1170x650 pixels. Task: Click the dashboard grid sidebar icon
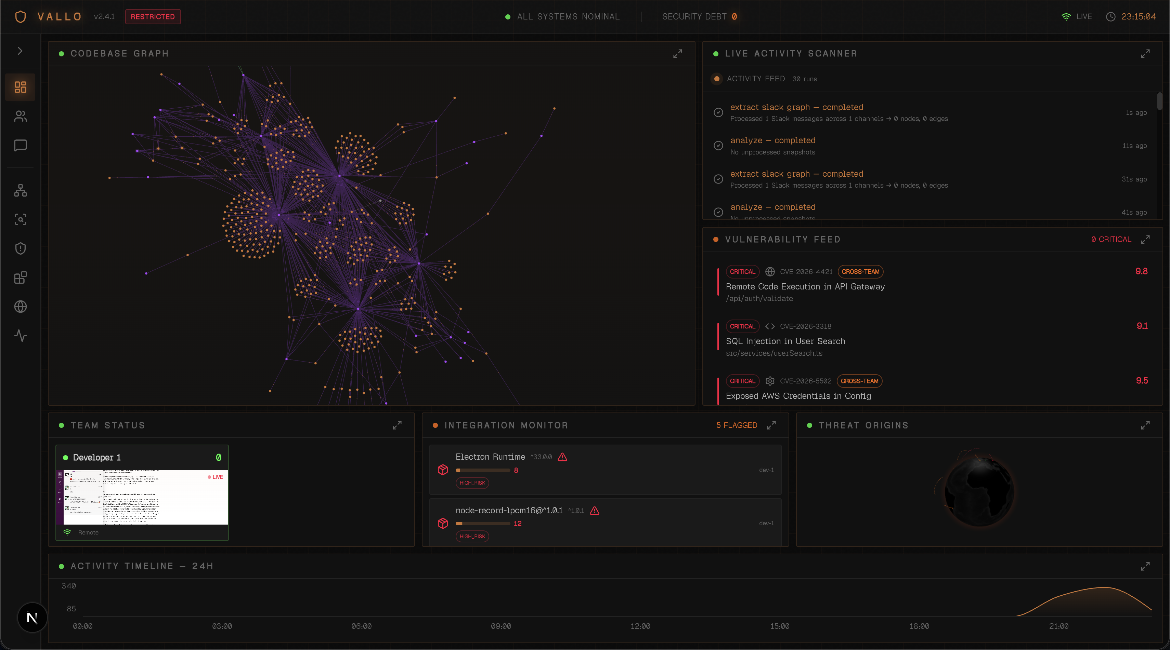[x=21, y=87]
